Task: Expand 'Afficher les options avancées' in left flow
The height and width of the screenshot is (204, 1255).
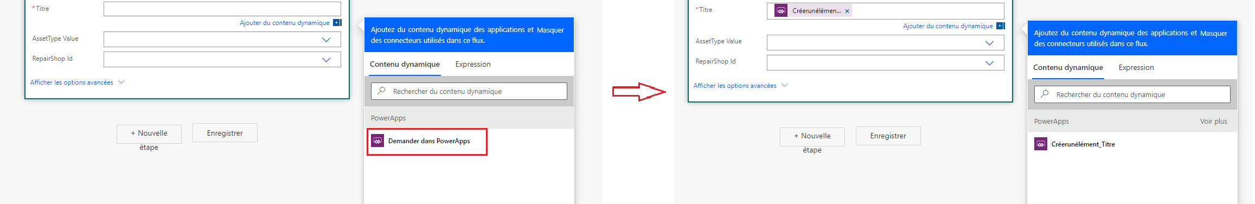Action: 77,82
